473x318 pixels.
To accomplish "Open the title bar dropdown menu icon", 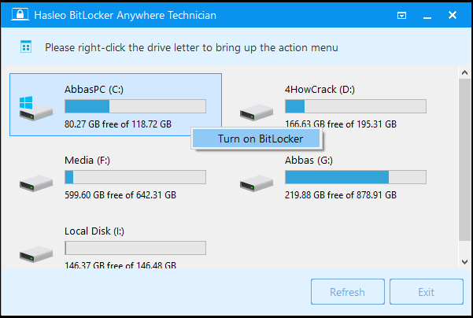I will pos(401,15).
